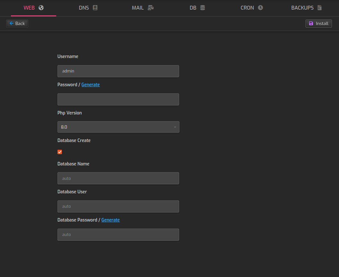Generate a database password
Screen dimensions: 339x277
110,220
